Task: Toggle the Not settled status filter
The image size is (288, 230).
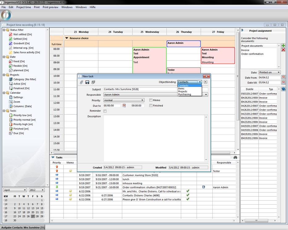Action: (x=22, y=35)
